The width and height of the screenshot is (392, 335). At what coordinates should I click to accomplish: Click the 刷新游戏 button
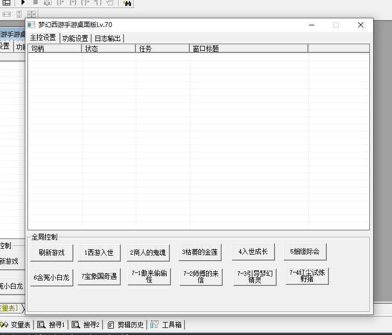click(52, 252)
